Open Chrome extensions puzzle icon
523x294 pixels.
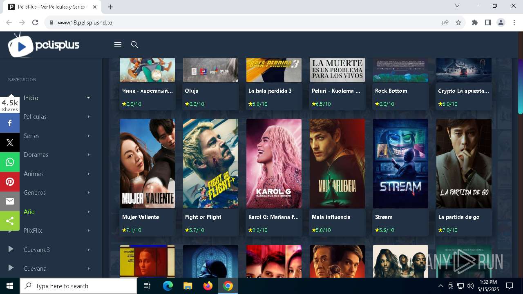click(475, 22)
